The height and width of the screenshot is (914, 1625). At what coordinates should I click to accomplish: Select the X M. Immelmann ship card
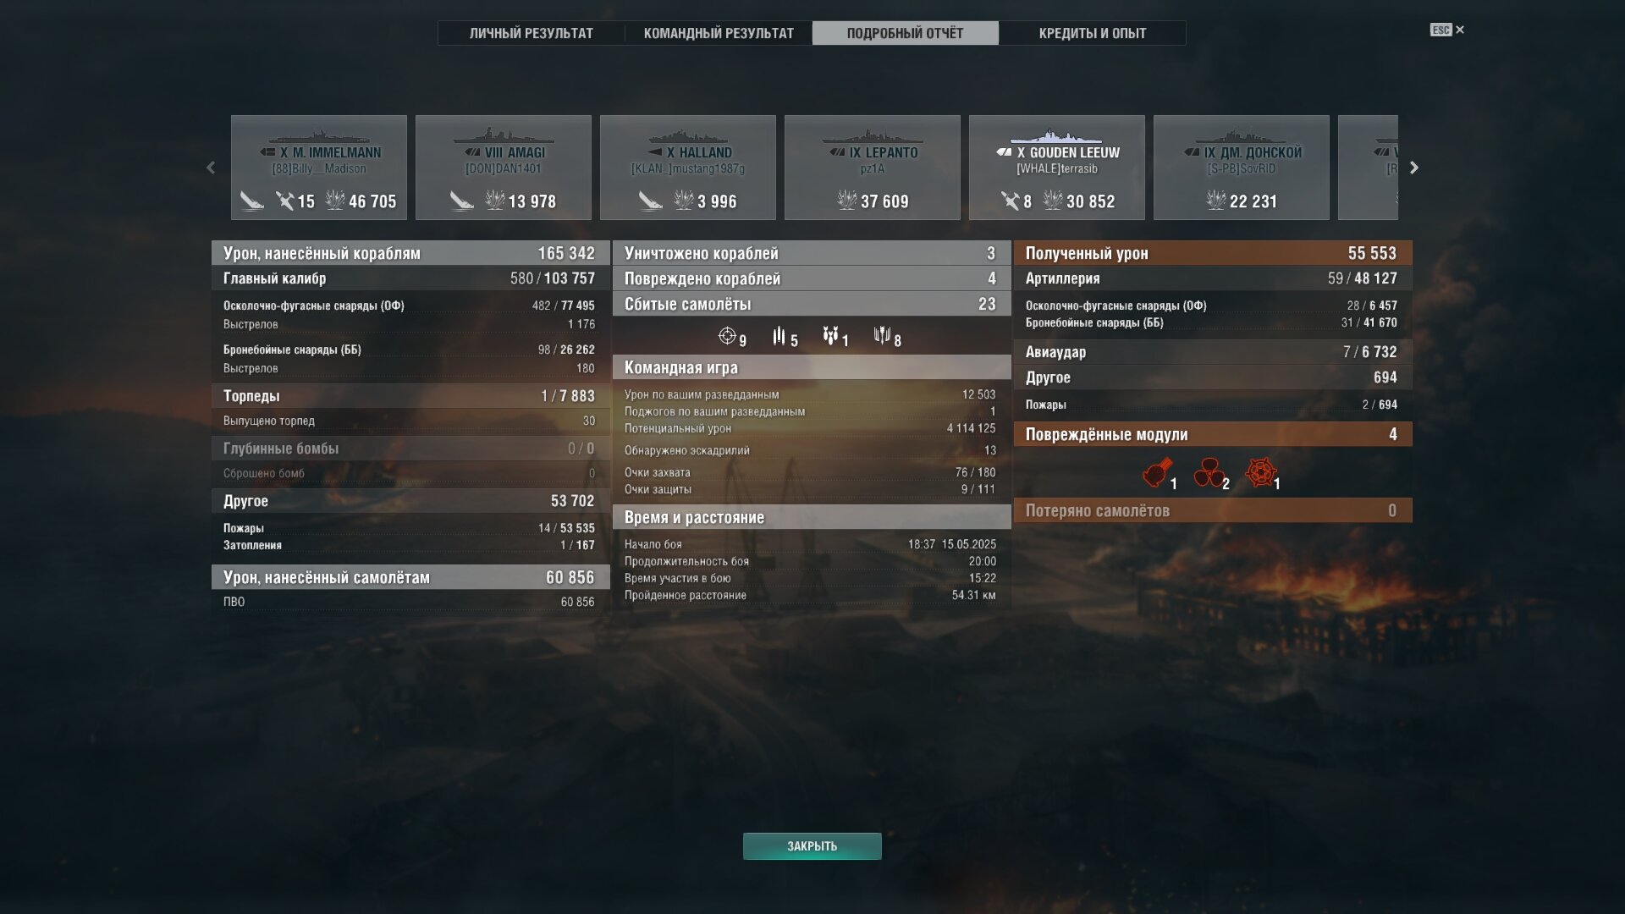coord(319,168)
